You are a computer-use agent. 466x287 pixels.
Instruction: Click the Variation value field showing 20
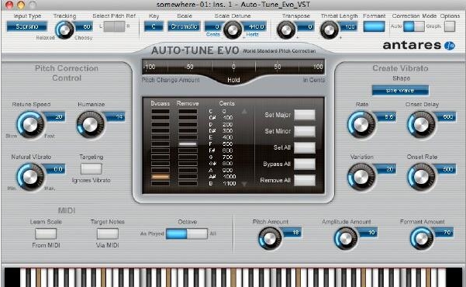[x=386, y=169]
